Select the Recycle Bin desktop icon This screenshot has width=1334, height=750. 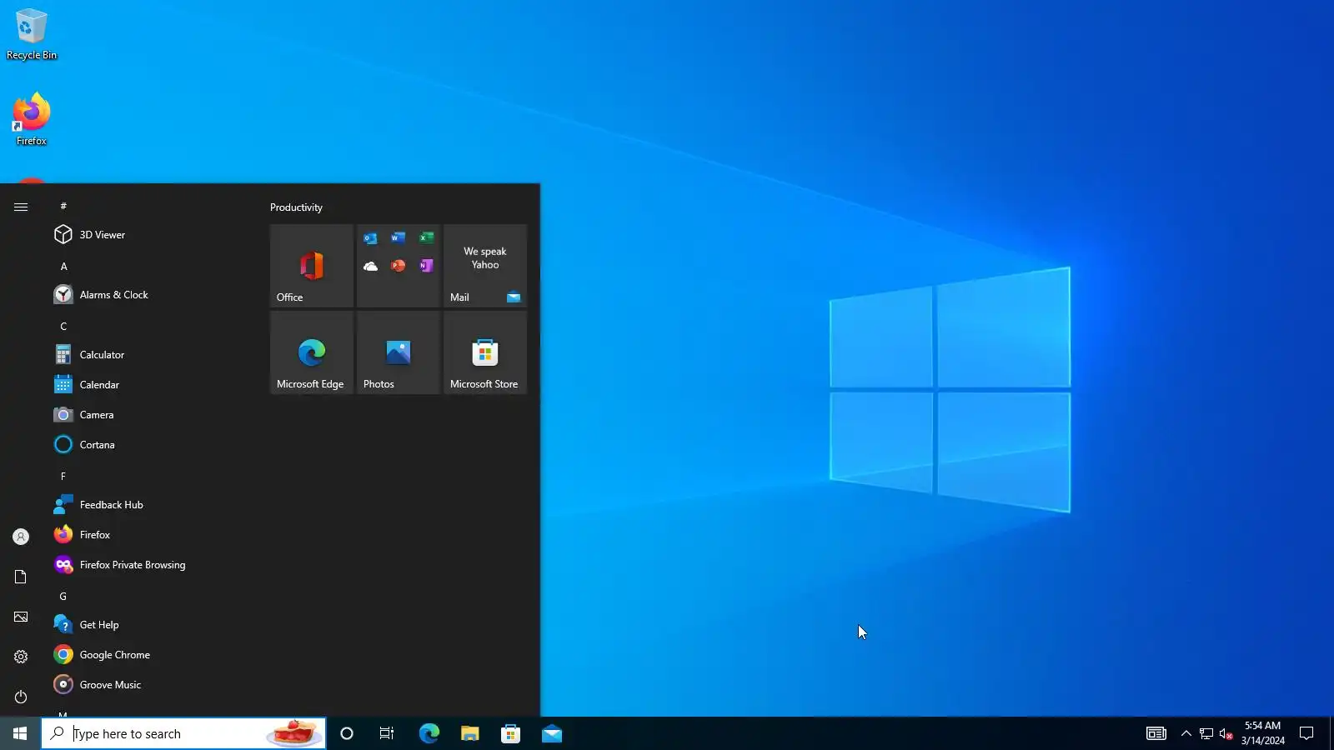click(x=32, y=34)
